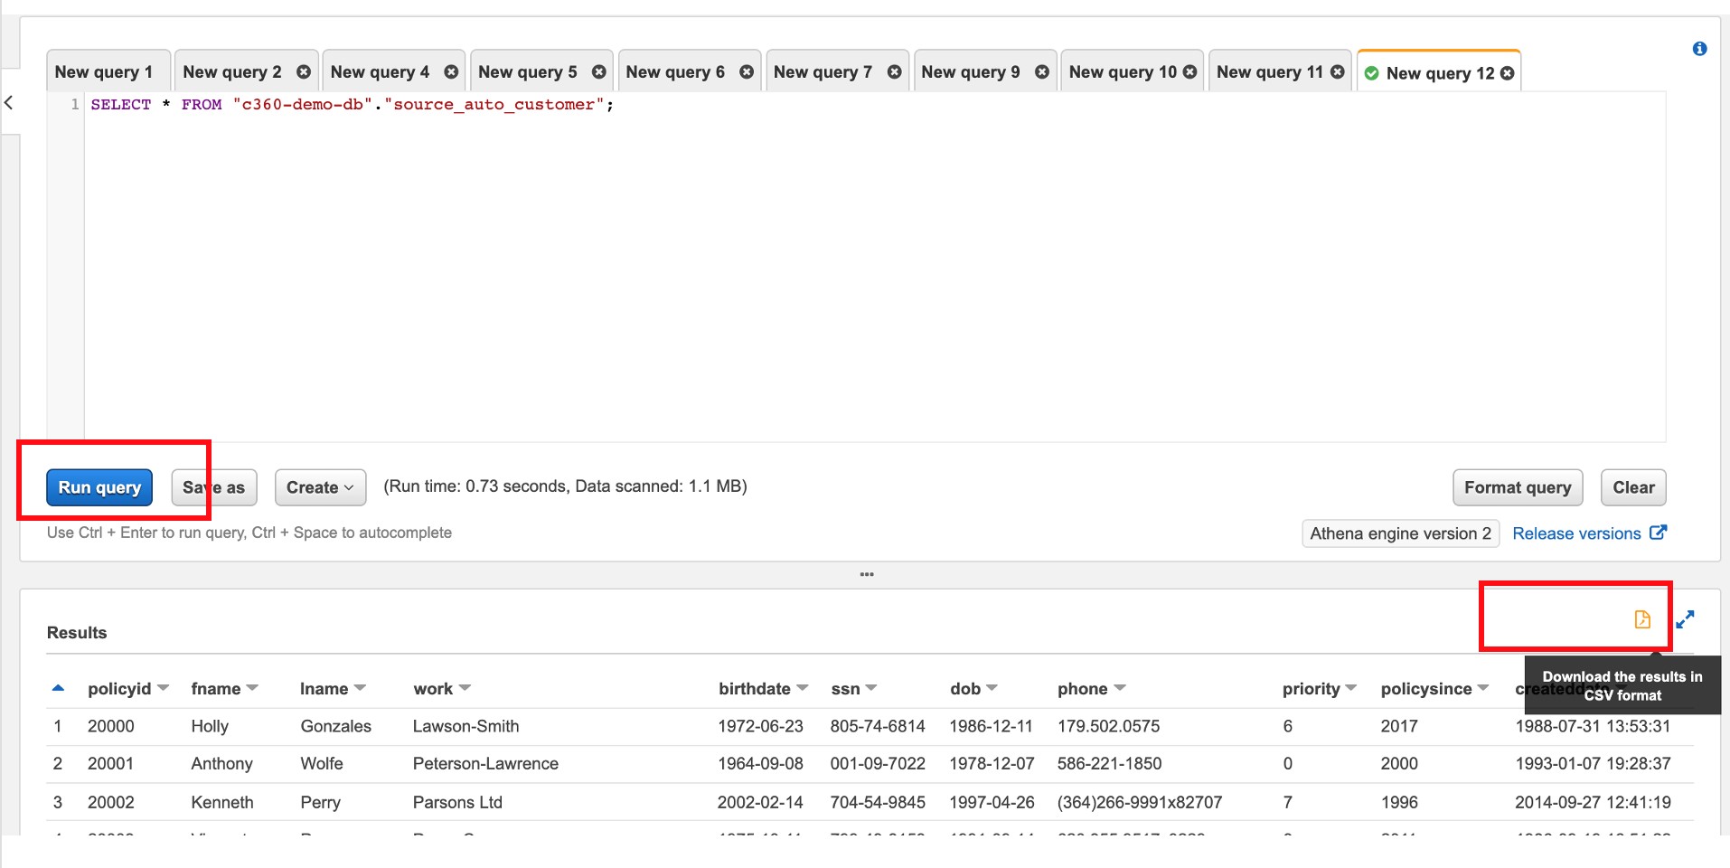Close the New query 12 tab
This screenshot has height=868, width=1730.
pos(1508,73)
